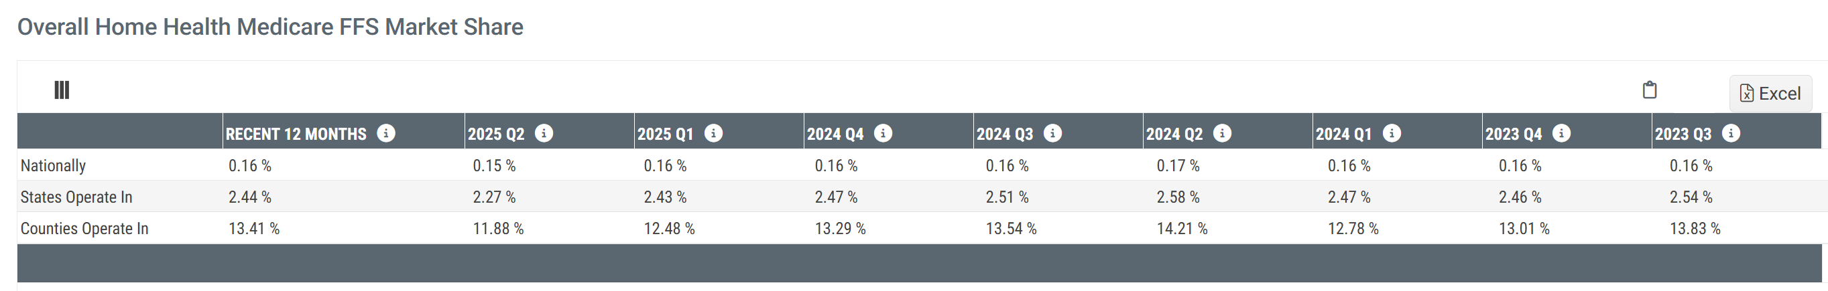Click info icon beside 2025 Q1
This screenshot has width=1828, height=291.
tap(713, 133)
